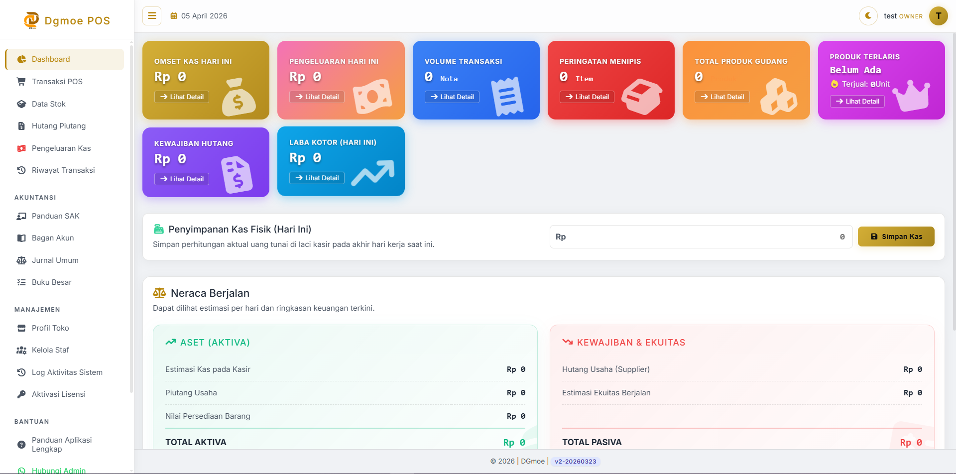Click Lihat Detail on Total Produk Gudang
Image resolution: width=956 pixels, height=474 pixels.
point(722,97)
